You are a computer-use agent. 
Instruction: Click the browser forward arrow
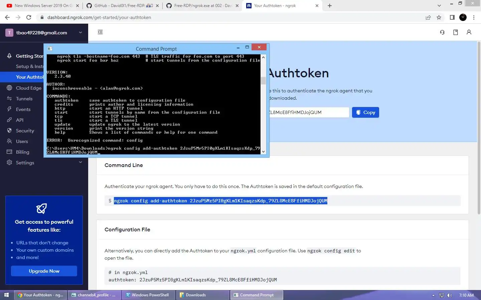tap(18, 17)
